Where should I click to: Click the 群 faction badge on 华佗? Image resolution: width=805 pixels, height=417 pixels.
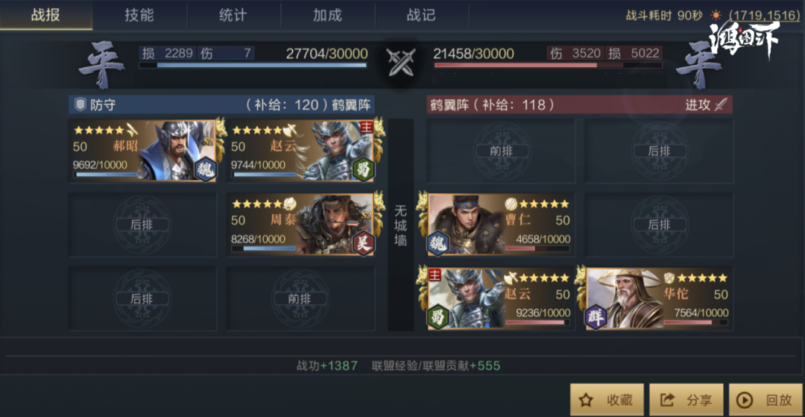[x=596, y=317]
